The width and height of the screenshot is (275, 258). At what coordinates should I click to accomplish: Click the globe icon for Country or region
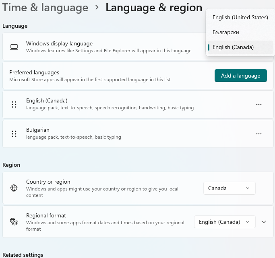(14, 188)
